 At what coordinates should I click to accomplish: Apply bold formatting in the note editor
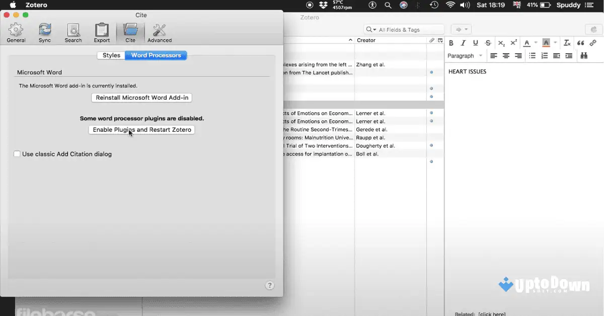(451, 43)
